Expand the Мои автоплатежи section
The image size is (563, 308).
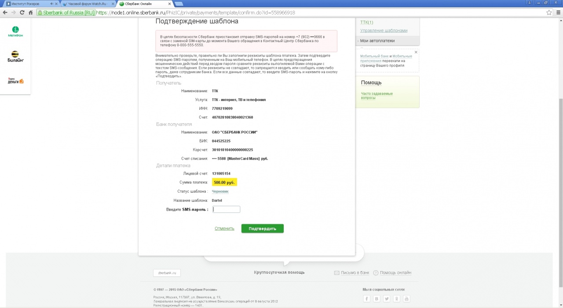click(377, 41)
